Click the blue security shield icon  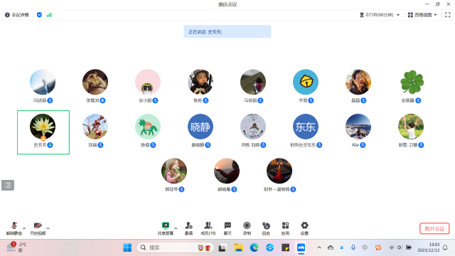(x=40, y=15)
